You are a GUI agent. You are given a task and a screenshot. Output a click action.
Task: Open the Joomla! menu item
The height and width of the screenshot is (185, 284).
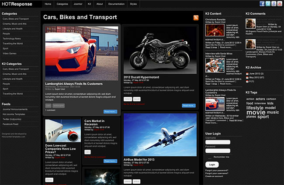point(78,4)
